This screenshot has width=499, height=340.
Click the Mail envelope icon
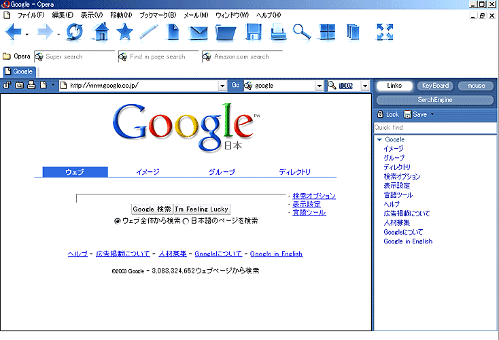point(198,32)
